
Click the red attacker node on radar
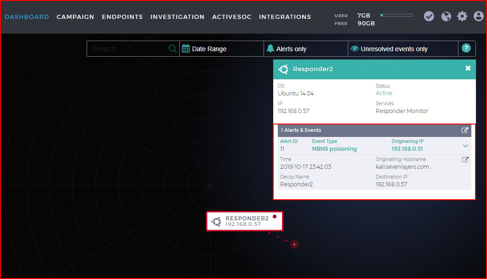[x=294, y=244]
